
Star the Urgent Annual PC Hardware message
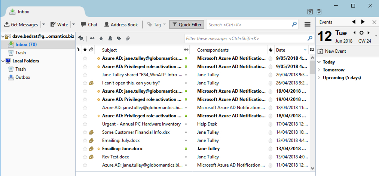click(x=85, y=124)
